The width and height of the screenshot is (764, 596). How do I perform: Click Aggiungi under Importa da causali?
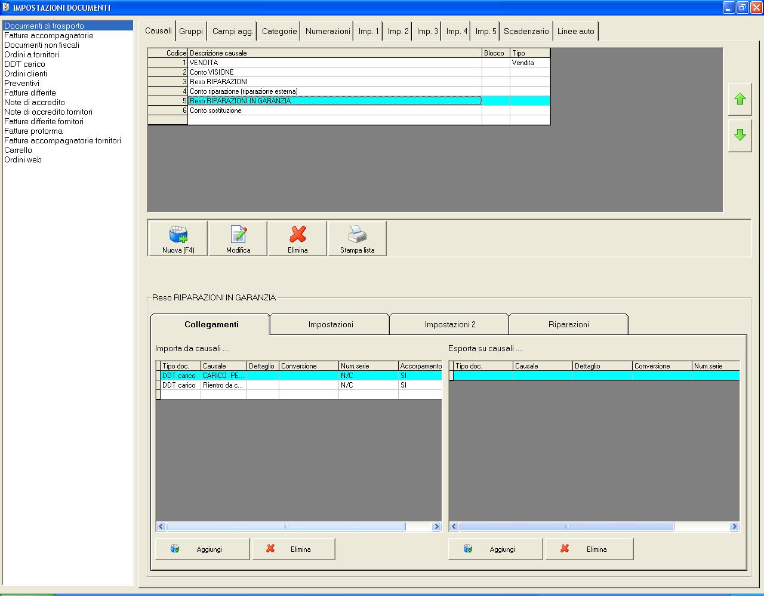coord(202,549)
